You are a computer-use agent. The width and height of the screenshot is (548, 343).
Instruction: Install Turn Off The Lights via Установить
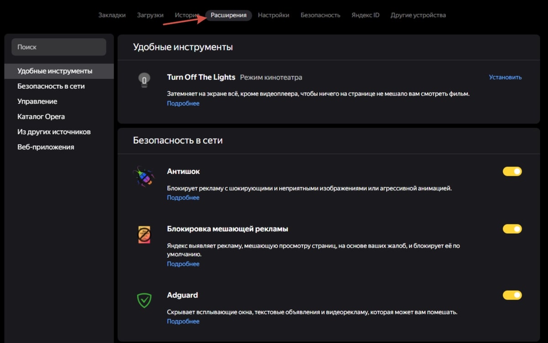506,77
